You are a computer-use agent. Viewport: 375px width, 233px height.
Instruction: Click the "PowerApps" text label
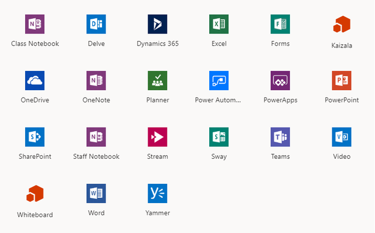pos(280,100)
